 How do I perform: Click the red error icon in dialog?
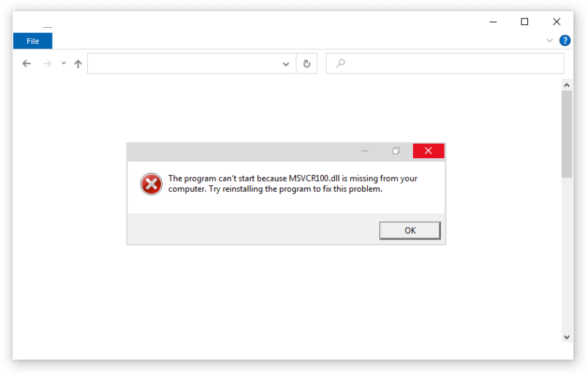(151, 184)
